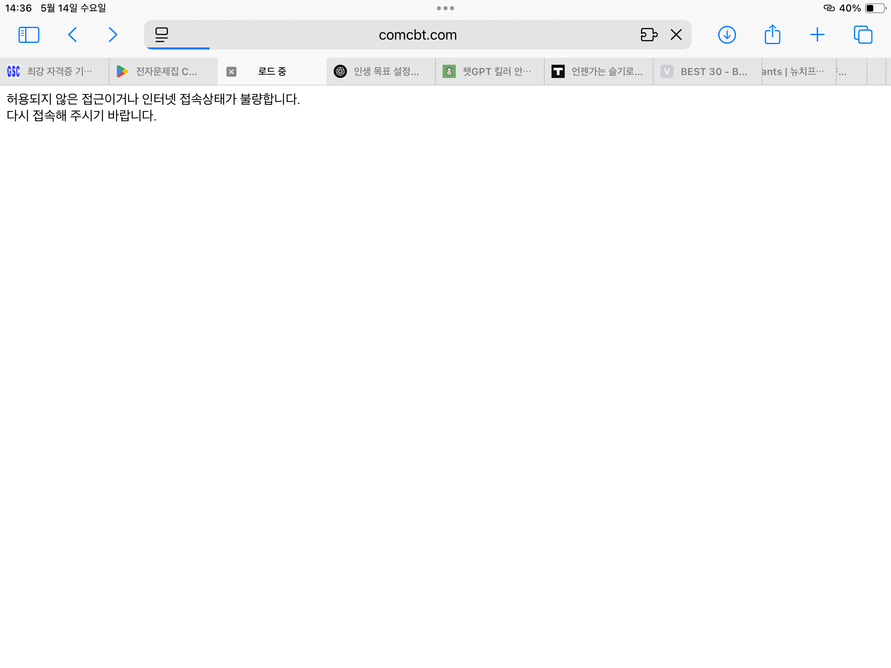
Task: Select the 로드 중 tab
Action: (272, 71)
